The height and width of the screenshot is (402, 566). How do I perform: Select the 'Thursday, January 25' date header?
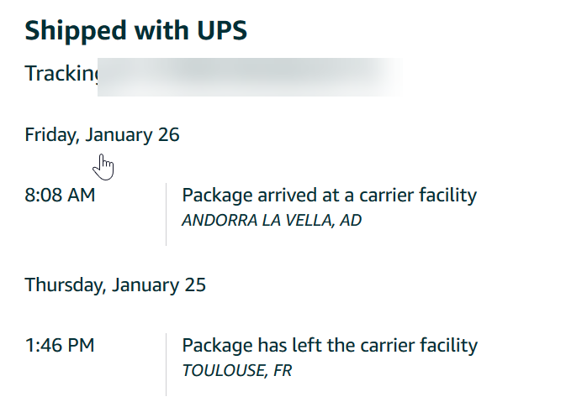click(x=115, y=285)
